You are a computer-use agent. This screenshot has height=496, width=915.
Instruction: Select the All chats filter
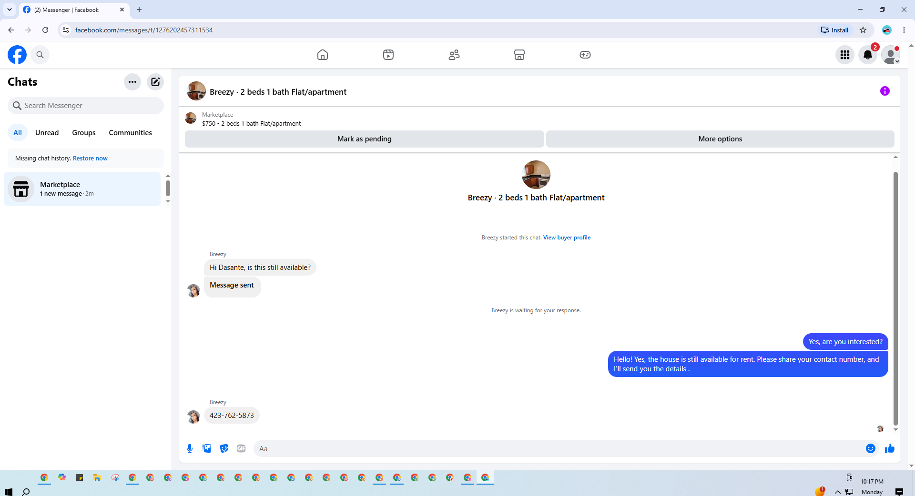(18, 133)
